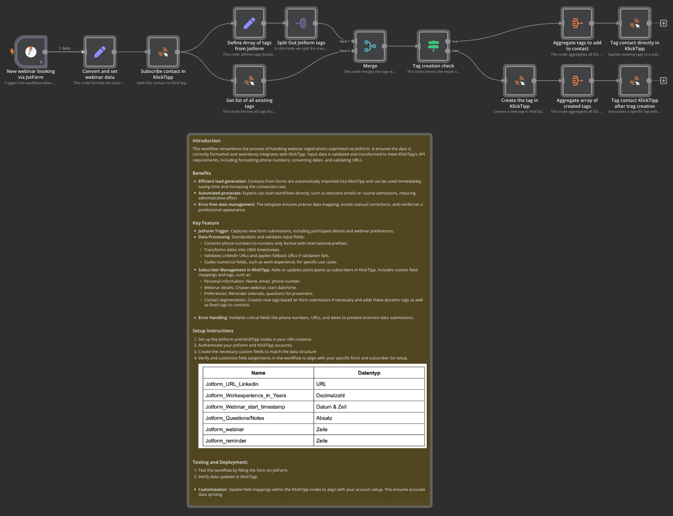Click the Jotform_webinar table cell
Viewport: 673px width, 516px height.
(258, 429)
